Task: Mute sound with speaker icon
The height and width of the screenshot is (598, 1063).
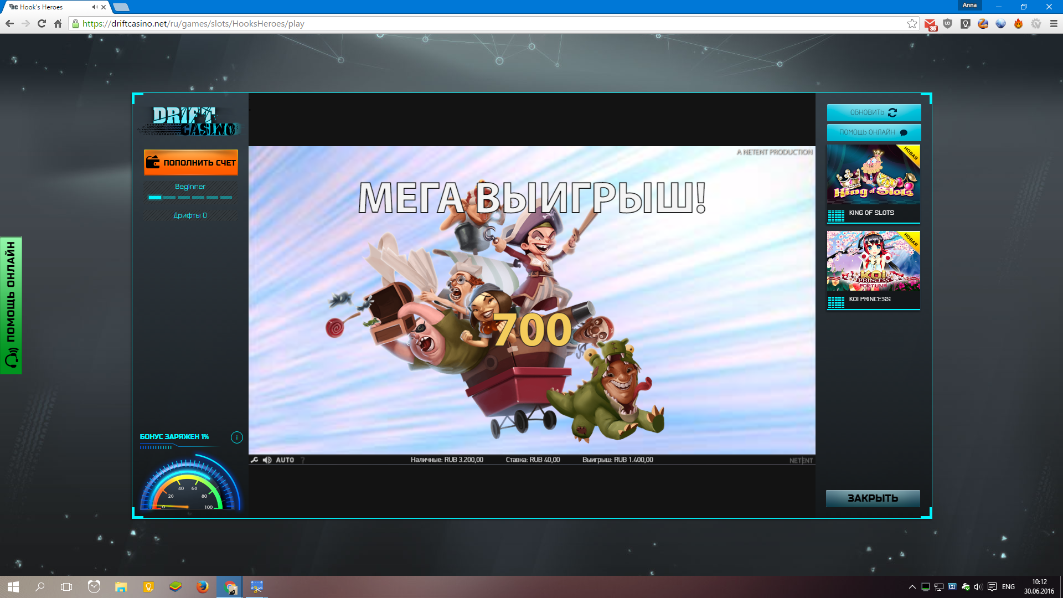Action: [267, 460]
